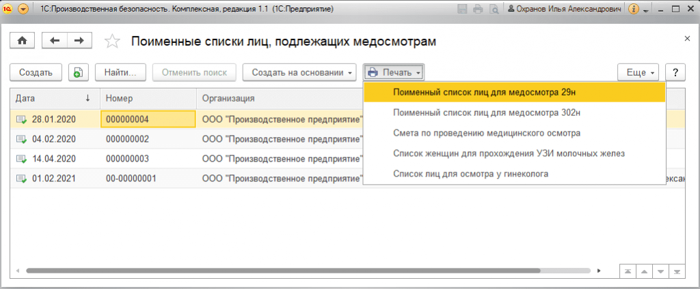Click the number cell 000000003
This screenshot has width=700, height=289.
[x=148, y=159]
